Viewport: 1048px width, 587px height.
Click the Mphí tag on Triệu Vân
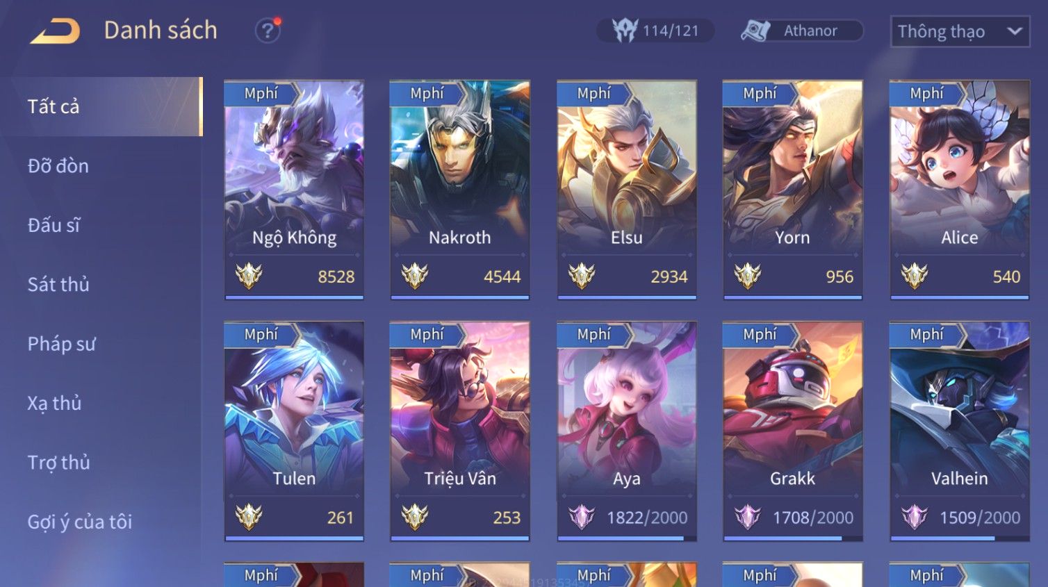point(427,334)
